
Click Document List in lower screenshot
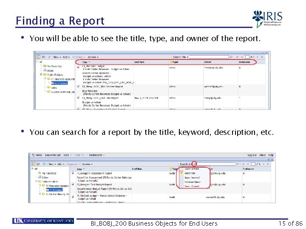coord(53,155)
